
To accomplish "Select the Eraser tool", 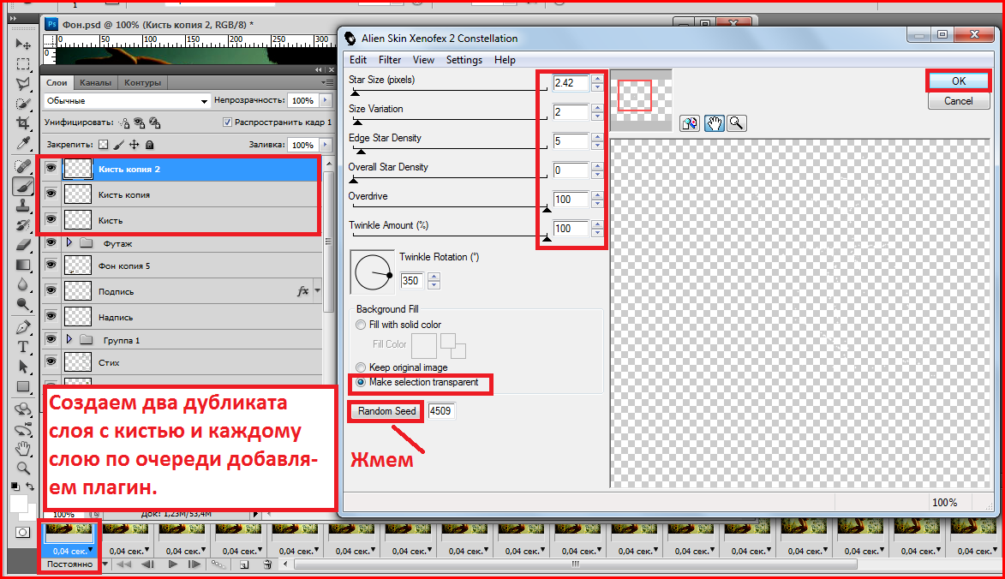I will point(23,245).
